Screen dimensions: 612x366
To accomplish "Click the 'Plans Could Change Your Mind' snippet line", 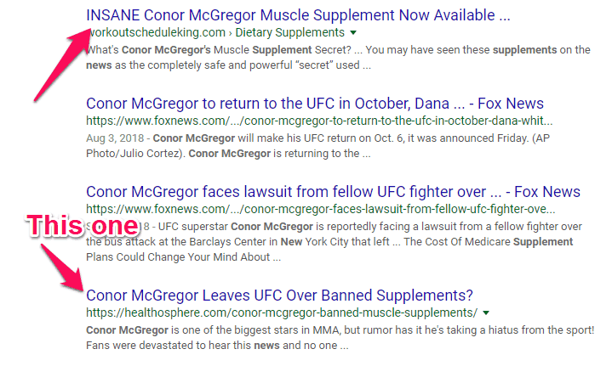I will tap(183, 257).
